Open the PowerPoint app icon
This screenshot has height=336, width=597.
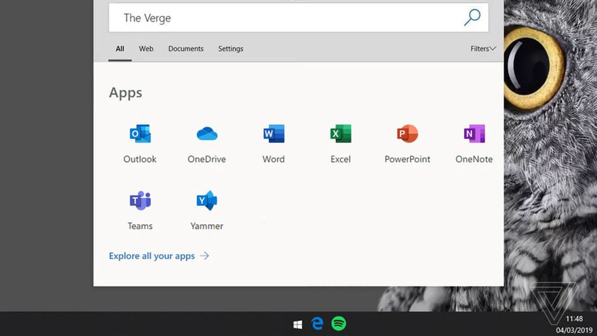tap(407, 134)
